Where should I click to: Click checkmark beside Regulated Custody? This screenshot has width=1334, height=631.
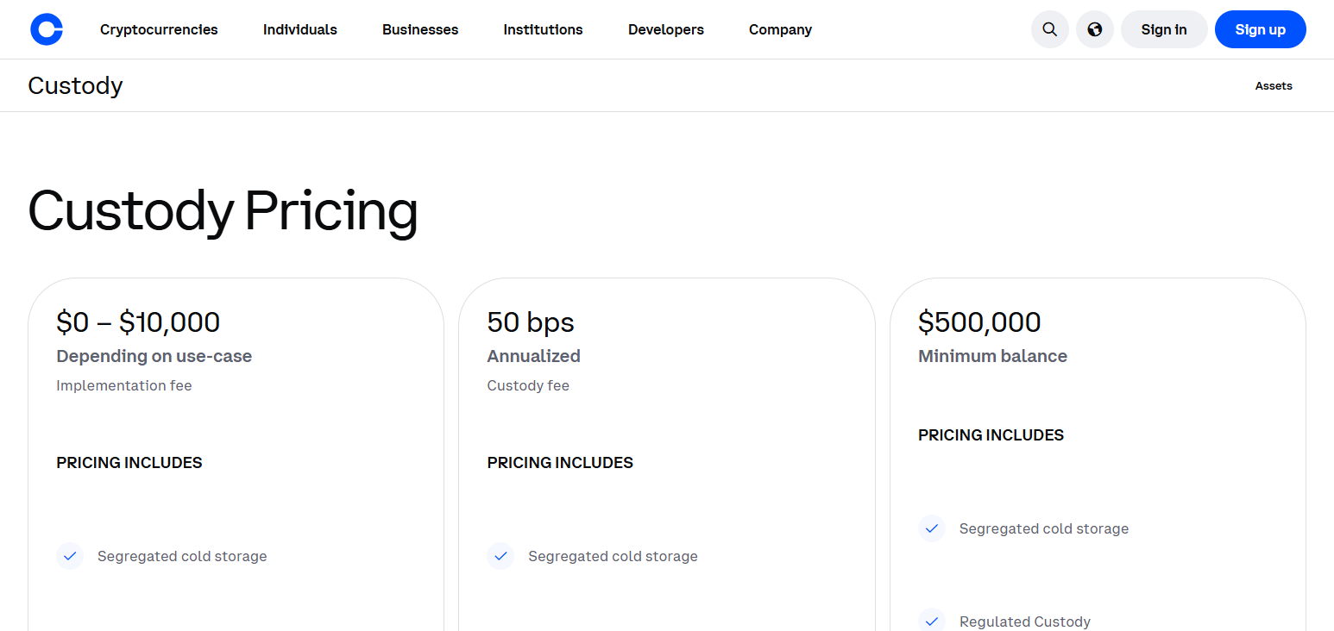tap(931, 621)
